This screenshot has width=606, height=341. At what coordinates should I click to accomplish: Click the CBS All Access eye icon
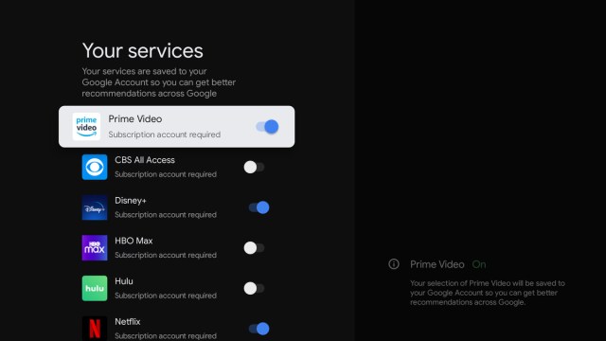pos(95,167)
